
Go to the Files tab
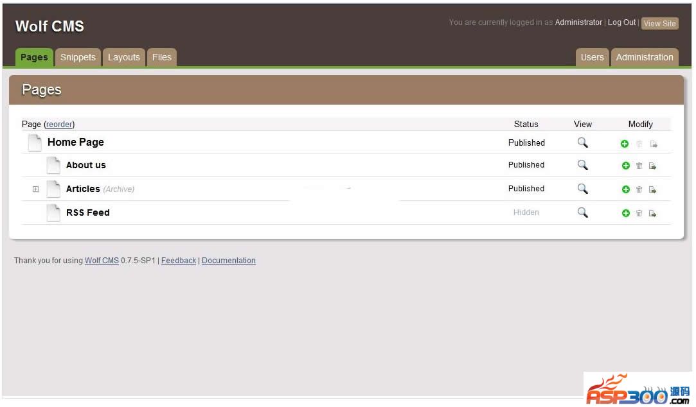161,57
